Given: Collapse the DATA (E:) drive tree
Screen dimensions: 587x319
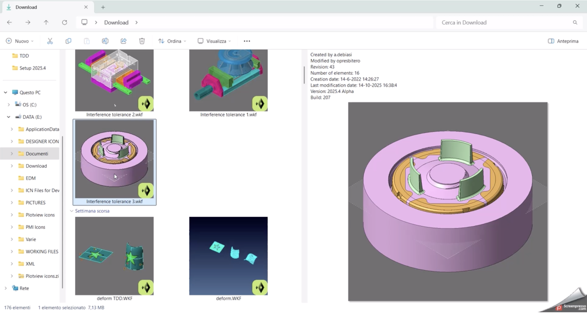Looking at the screenshot, I should 9,117.
